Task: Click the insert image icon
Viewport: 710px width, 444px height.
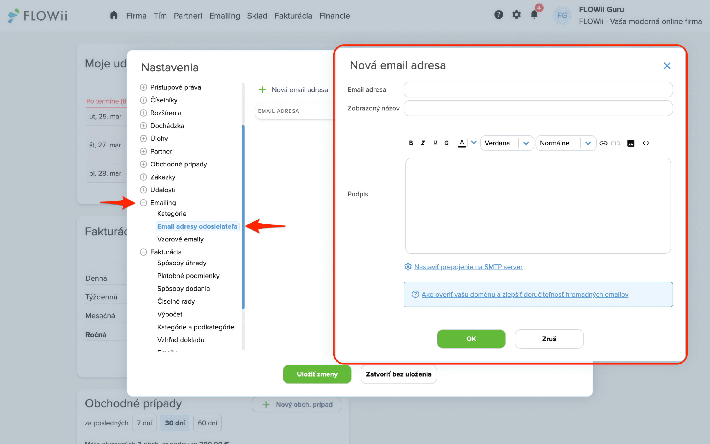Action: (x=630, y=143)
